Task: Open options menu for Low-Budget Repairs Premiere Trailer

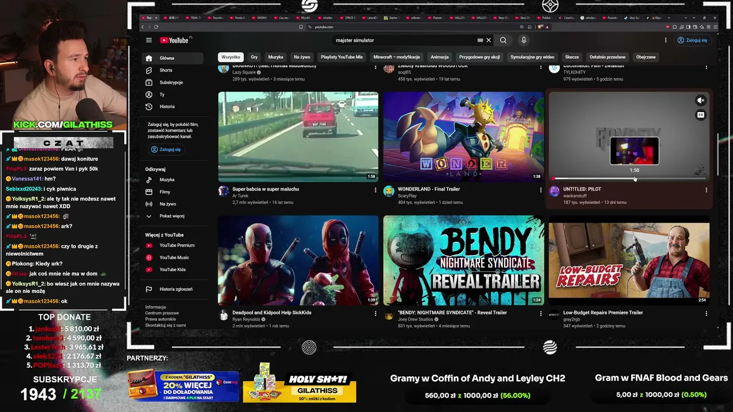Action: click(706, 314)
